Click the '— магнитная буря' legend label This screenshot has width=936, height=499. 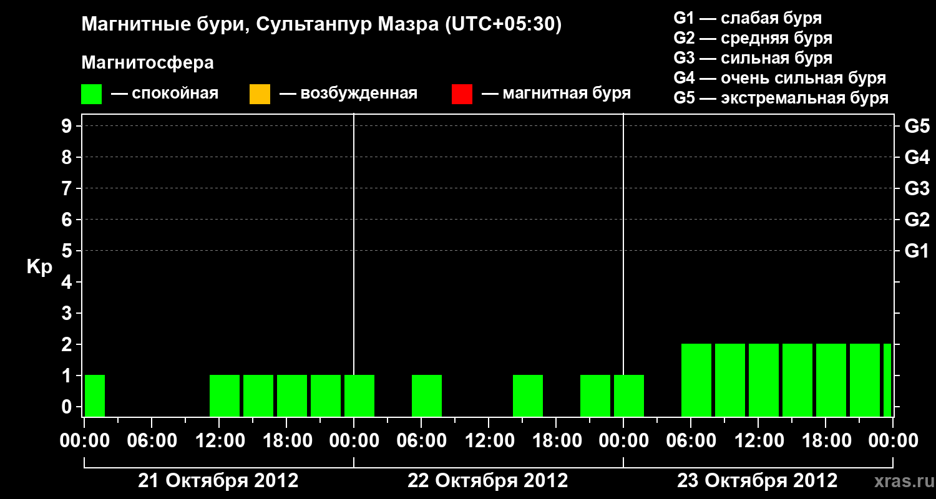[x=557, y=94]
